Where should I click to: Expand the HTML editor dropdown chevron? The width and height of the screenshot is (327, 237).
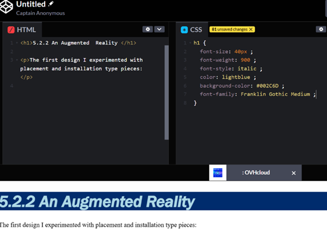(159, 29)
